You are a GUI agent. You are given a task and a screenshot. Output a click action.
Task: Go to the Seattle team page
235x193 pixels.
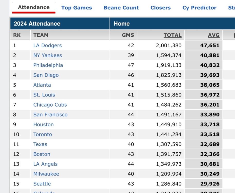click(x=42, y=184)
